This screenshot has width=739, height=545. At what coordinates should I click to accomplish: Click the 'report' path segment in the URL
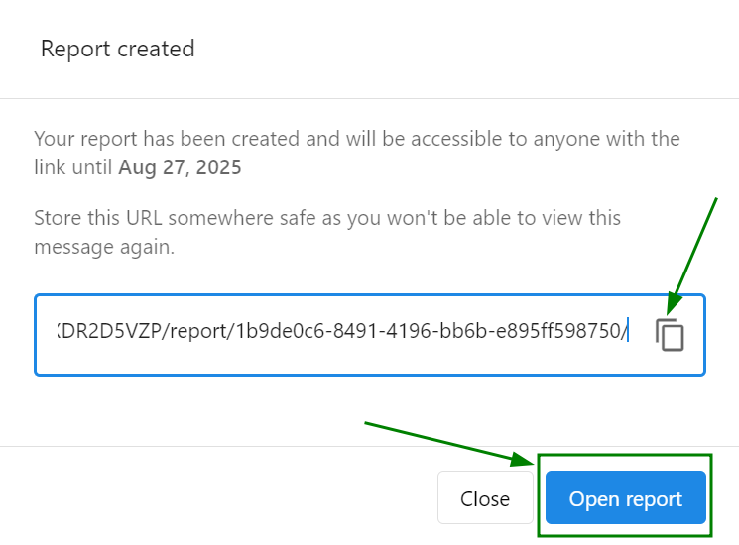[x=198, y=332]
